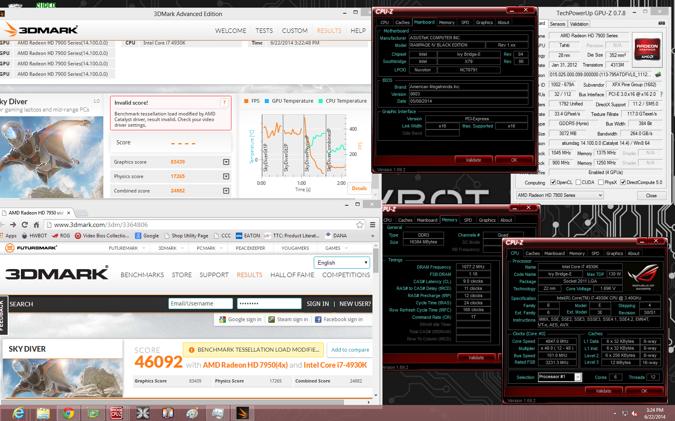Open the Validation tab in GPU-Z
Image resolution: width=675 pixels, height=421 pixels.
[x=579, y=24]
